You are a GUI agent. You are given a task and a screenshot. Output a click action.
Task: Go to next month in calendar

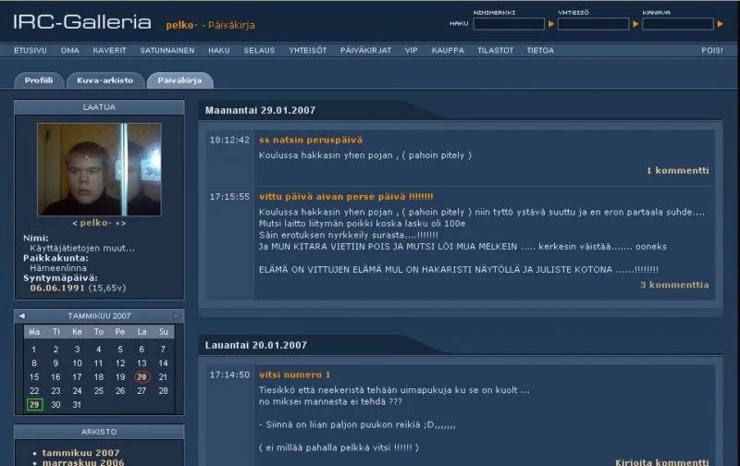176,316
